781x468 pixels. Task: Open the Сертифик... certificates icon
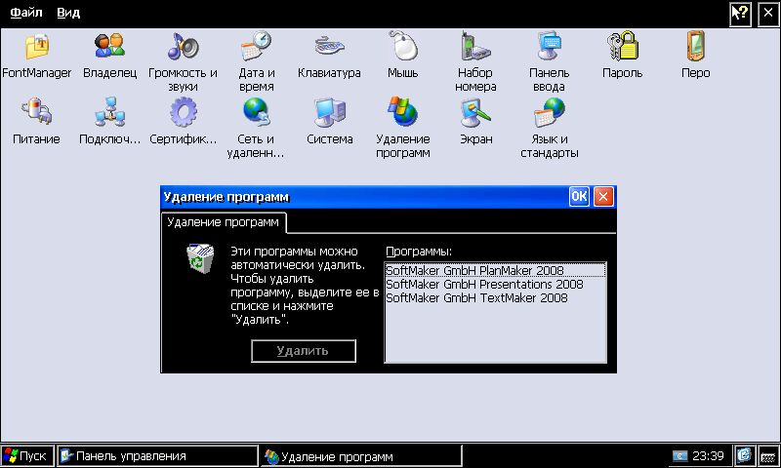coord(184,122)
